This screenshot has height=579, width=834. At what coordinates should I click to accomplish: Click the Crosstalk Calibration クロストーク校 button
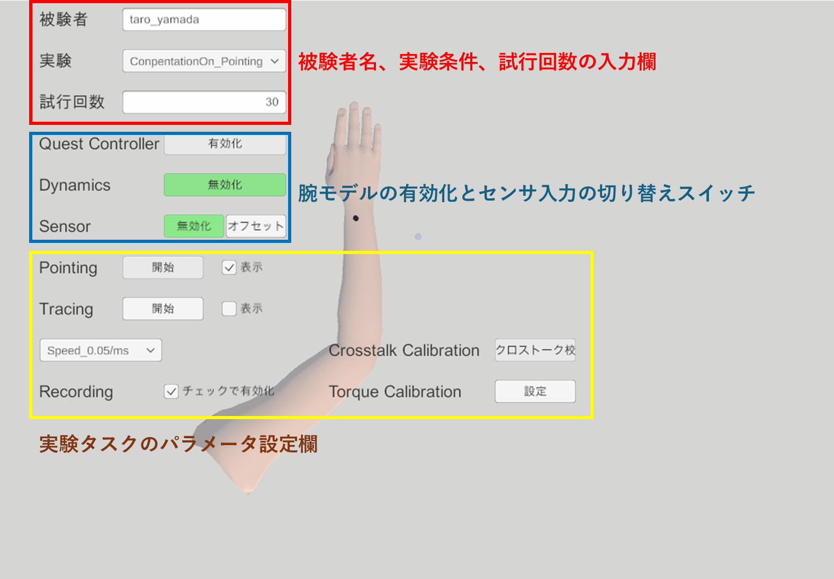535,350
